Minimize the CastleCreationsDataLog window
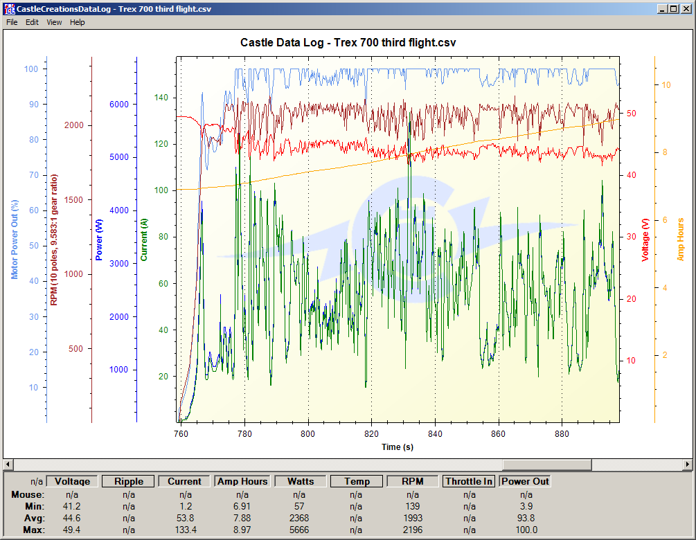 click(662, 9)
